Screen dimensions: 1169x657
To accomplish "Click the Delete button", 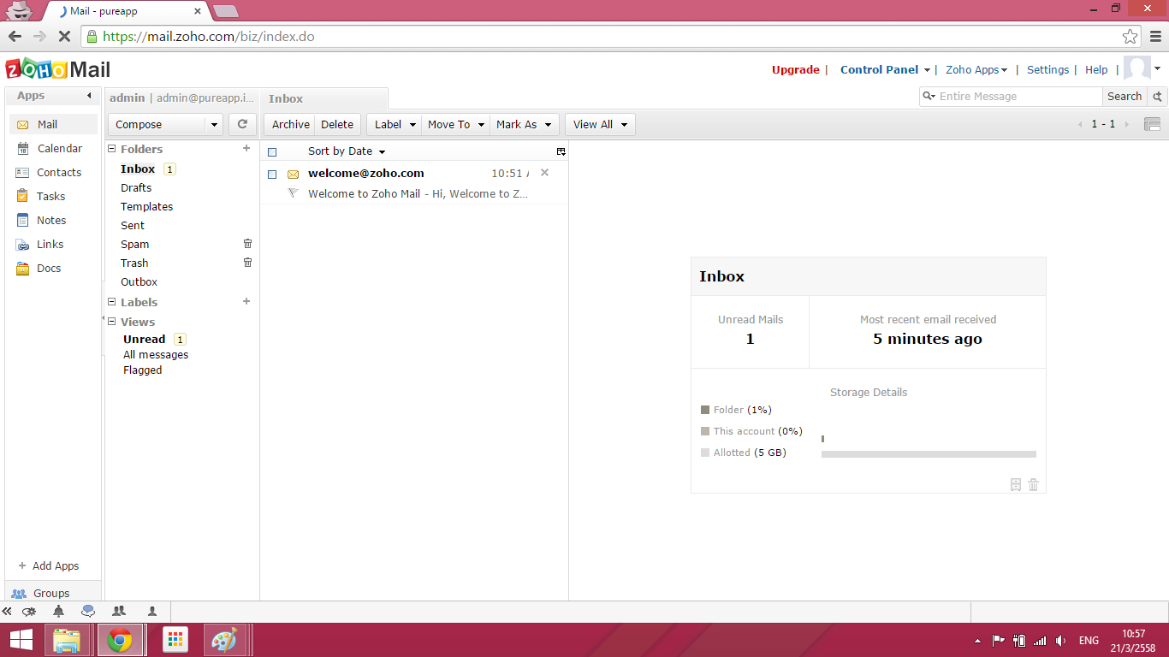I will 337,124.
